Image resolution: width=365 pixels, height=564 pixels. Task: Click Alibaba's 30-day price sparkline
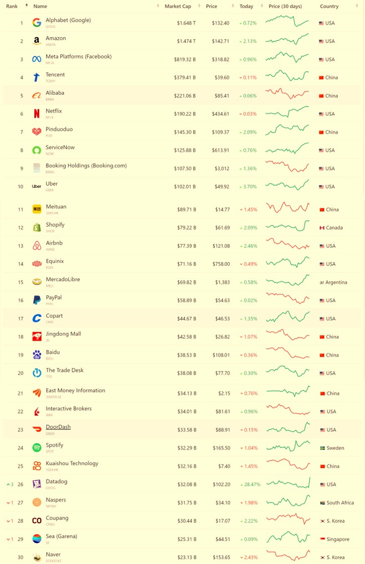(288, 95)
